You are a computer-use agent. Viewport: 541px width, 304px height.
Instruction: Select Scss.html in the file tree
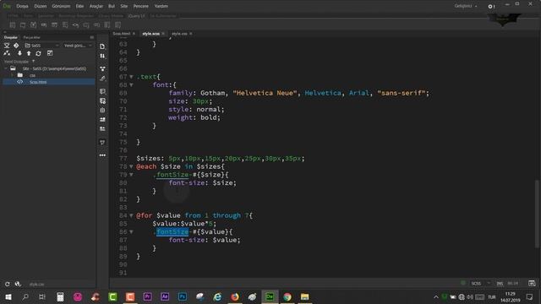[48, 82]
